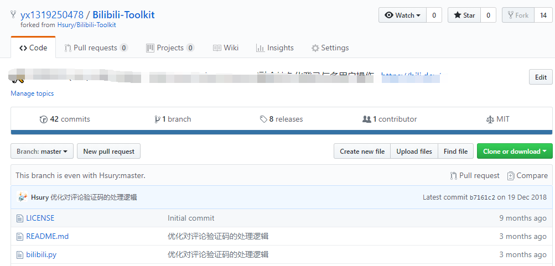The image size is (555, 266).
Task: Open the Wiki tab
Action: (225, 48)
